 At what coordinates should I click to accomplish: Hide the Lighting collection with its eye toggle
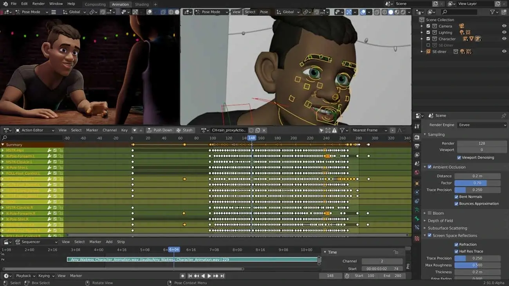[504, 32]
